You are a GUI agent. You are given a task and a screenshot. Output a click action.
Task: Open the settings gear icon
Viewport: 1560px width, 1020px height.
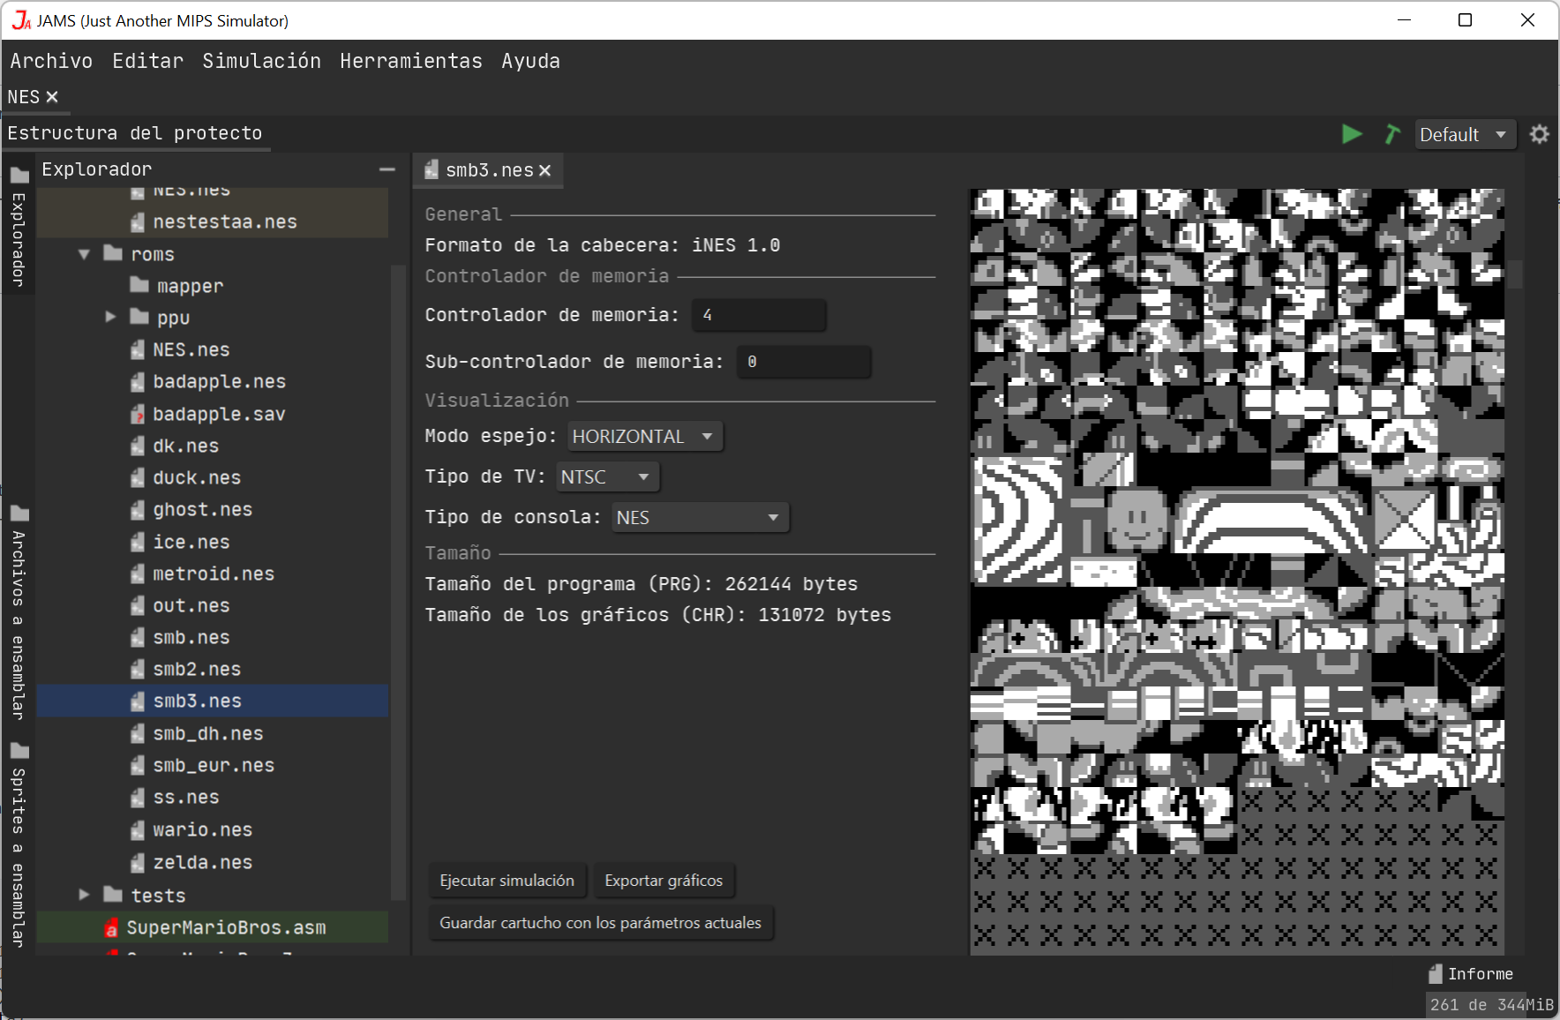(x=1539, y=134)
